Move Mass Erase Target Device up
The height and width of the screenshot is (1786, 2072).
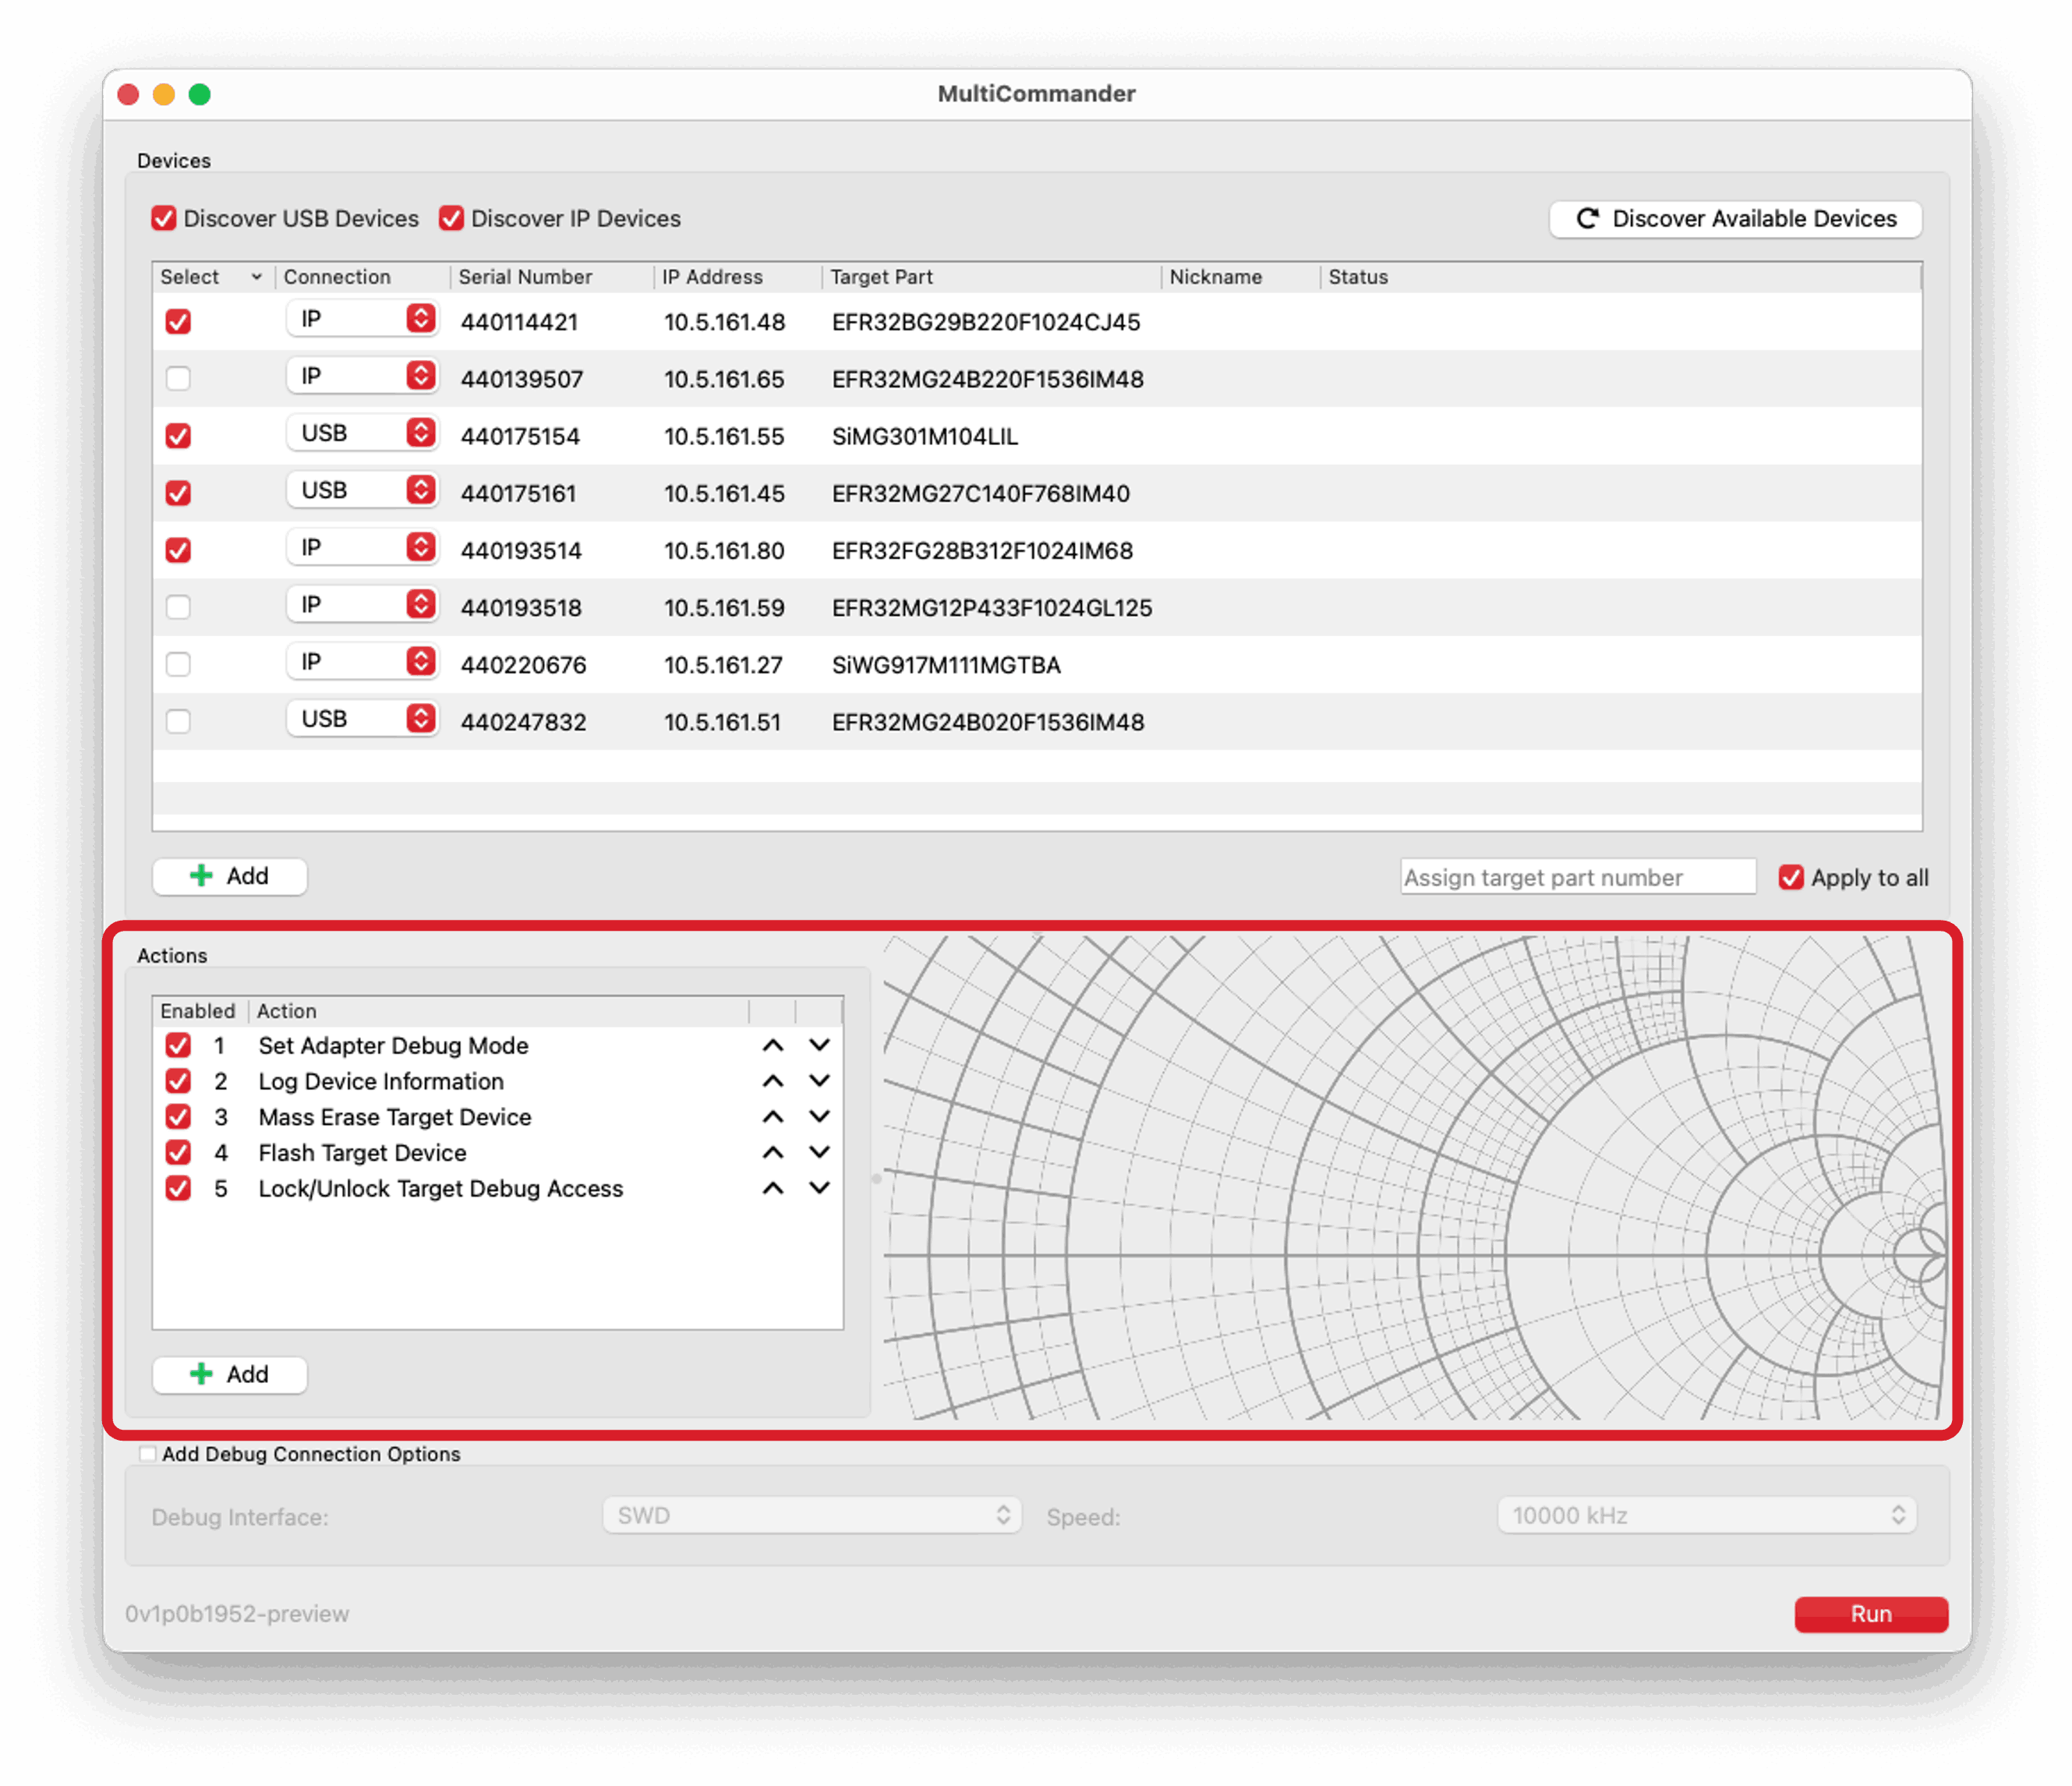point(772,1117)
